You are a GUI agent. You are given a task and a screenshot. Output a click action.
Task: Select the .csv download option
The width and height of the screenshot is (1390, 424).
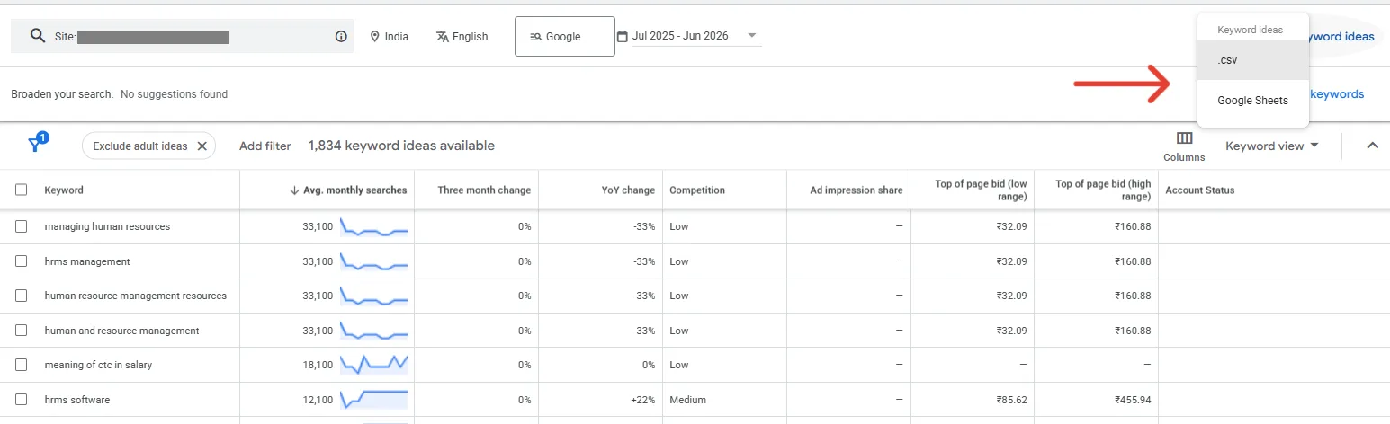pyautogui.click(x=1253, y=60)
